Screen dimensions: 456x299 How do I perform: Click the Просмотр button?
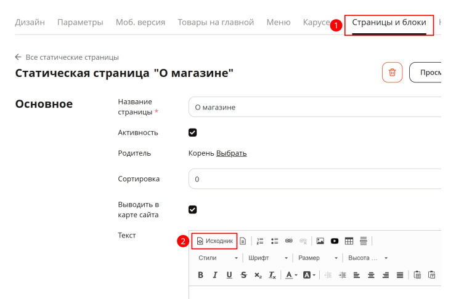(425, 72)
